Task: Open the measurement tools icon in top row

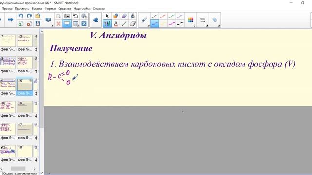Action: 84,16
